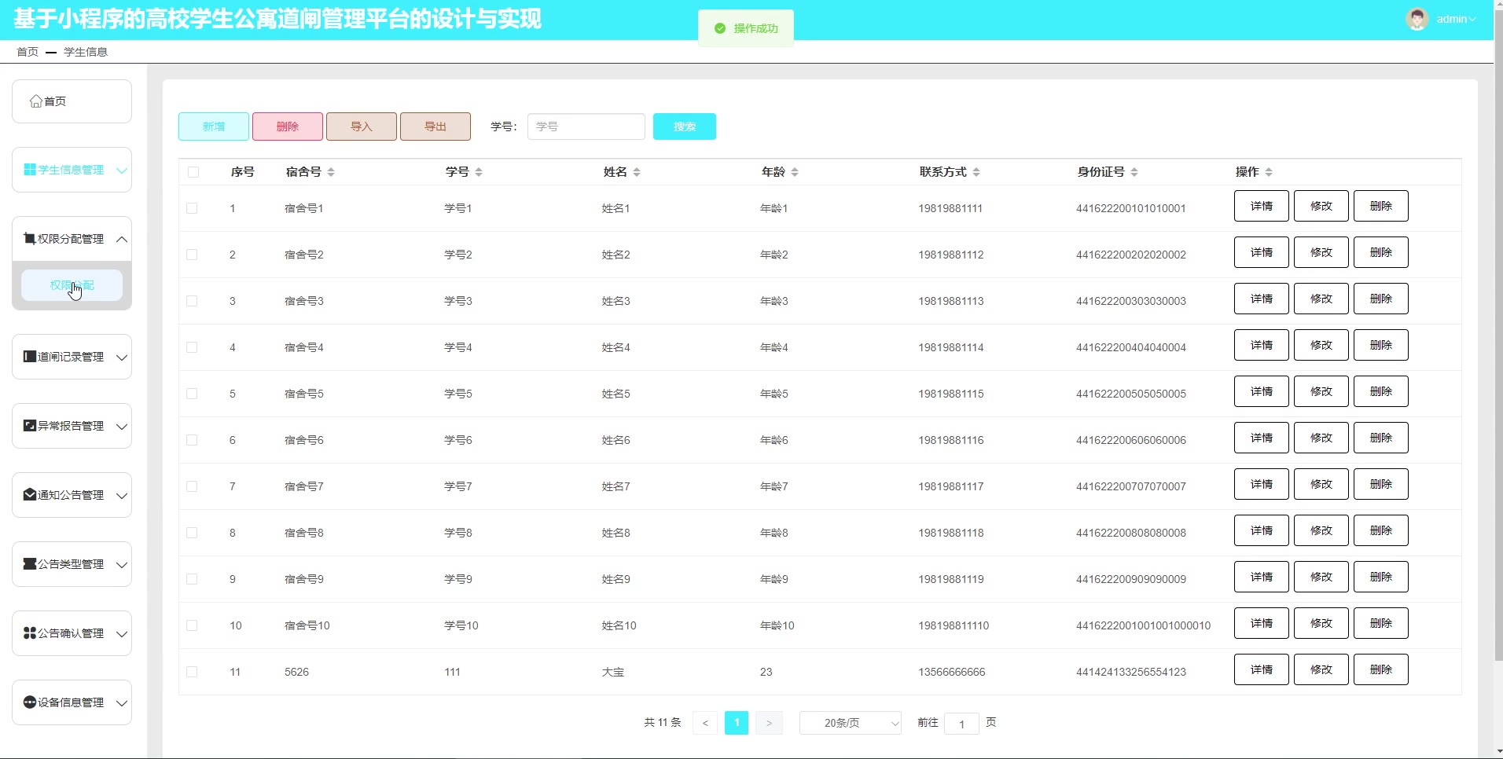This screenshot has width=1503, height=759.
Task: Open the 20条/页 page size dropdown
Action: [850, 723]
